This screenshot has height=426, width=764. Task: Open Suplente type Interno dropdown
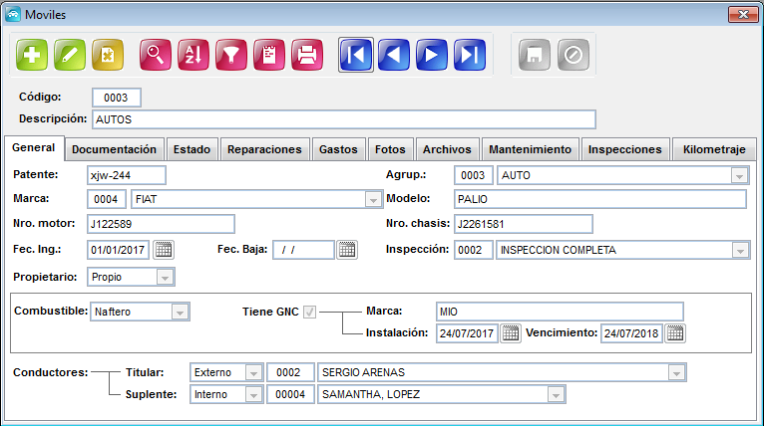pyautogui.click(x=253, y=395)
